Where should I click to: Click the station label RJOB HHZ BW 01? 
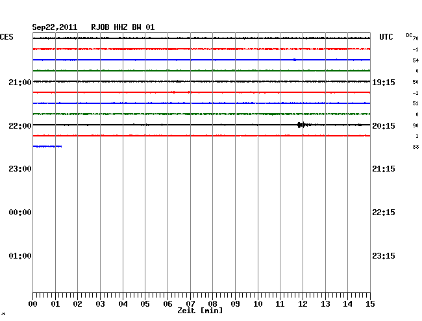[x=123, y=27]
